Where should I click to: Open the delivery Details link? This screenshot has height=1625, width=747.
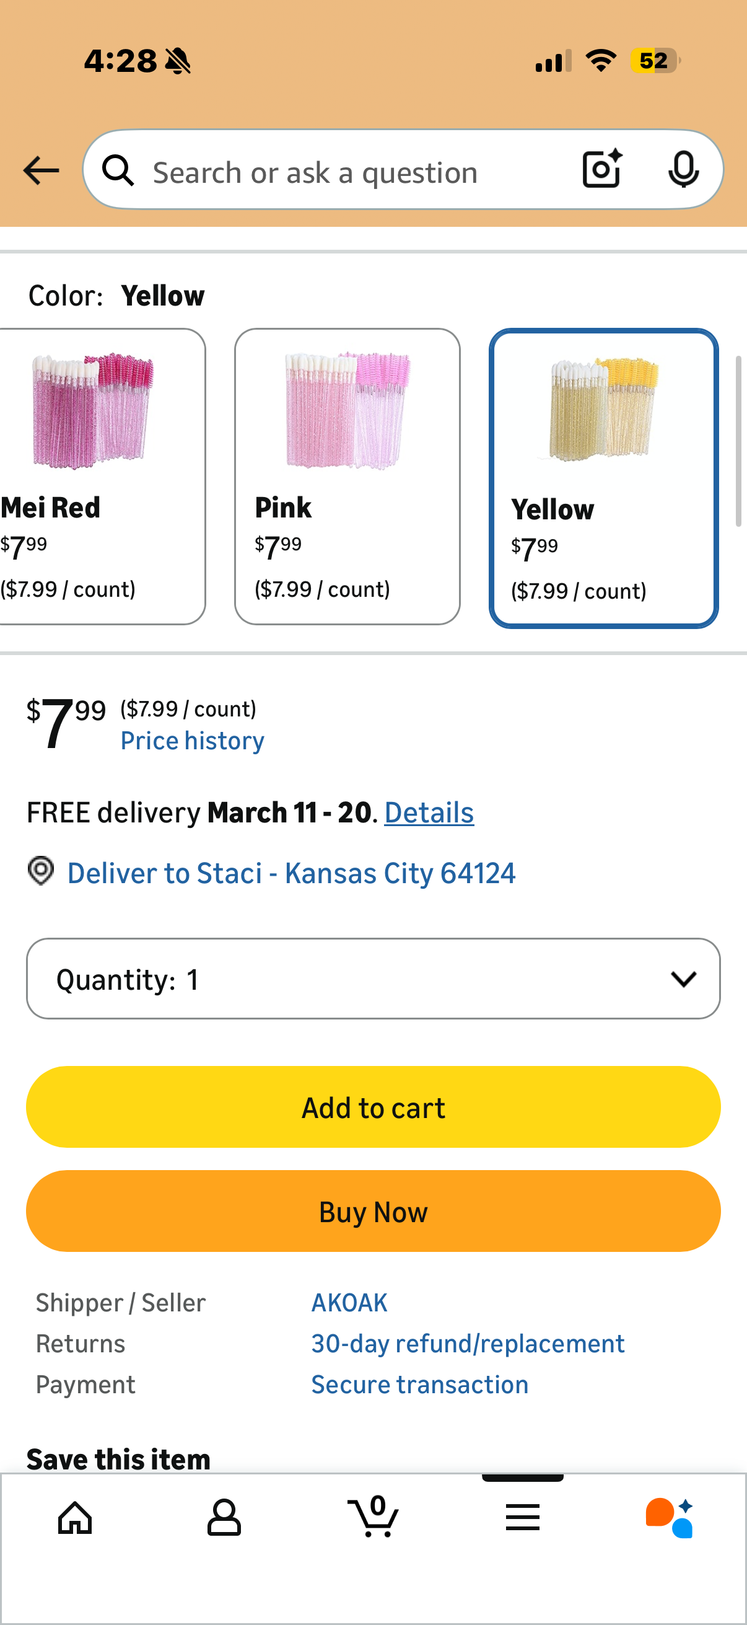(429, 812)
